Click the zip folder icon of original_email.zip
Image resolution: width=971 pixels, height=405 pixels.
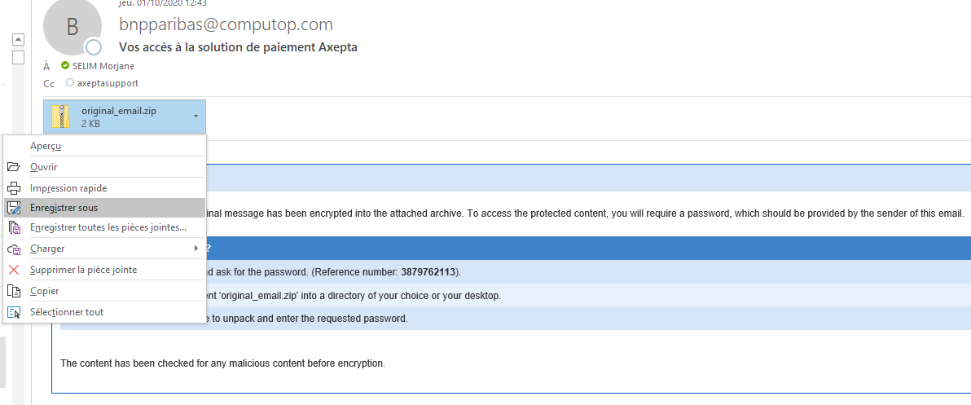(x=61, y=117)
